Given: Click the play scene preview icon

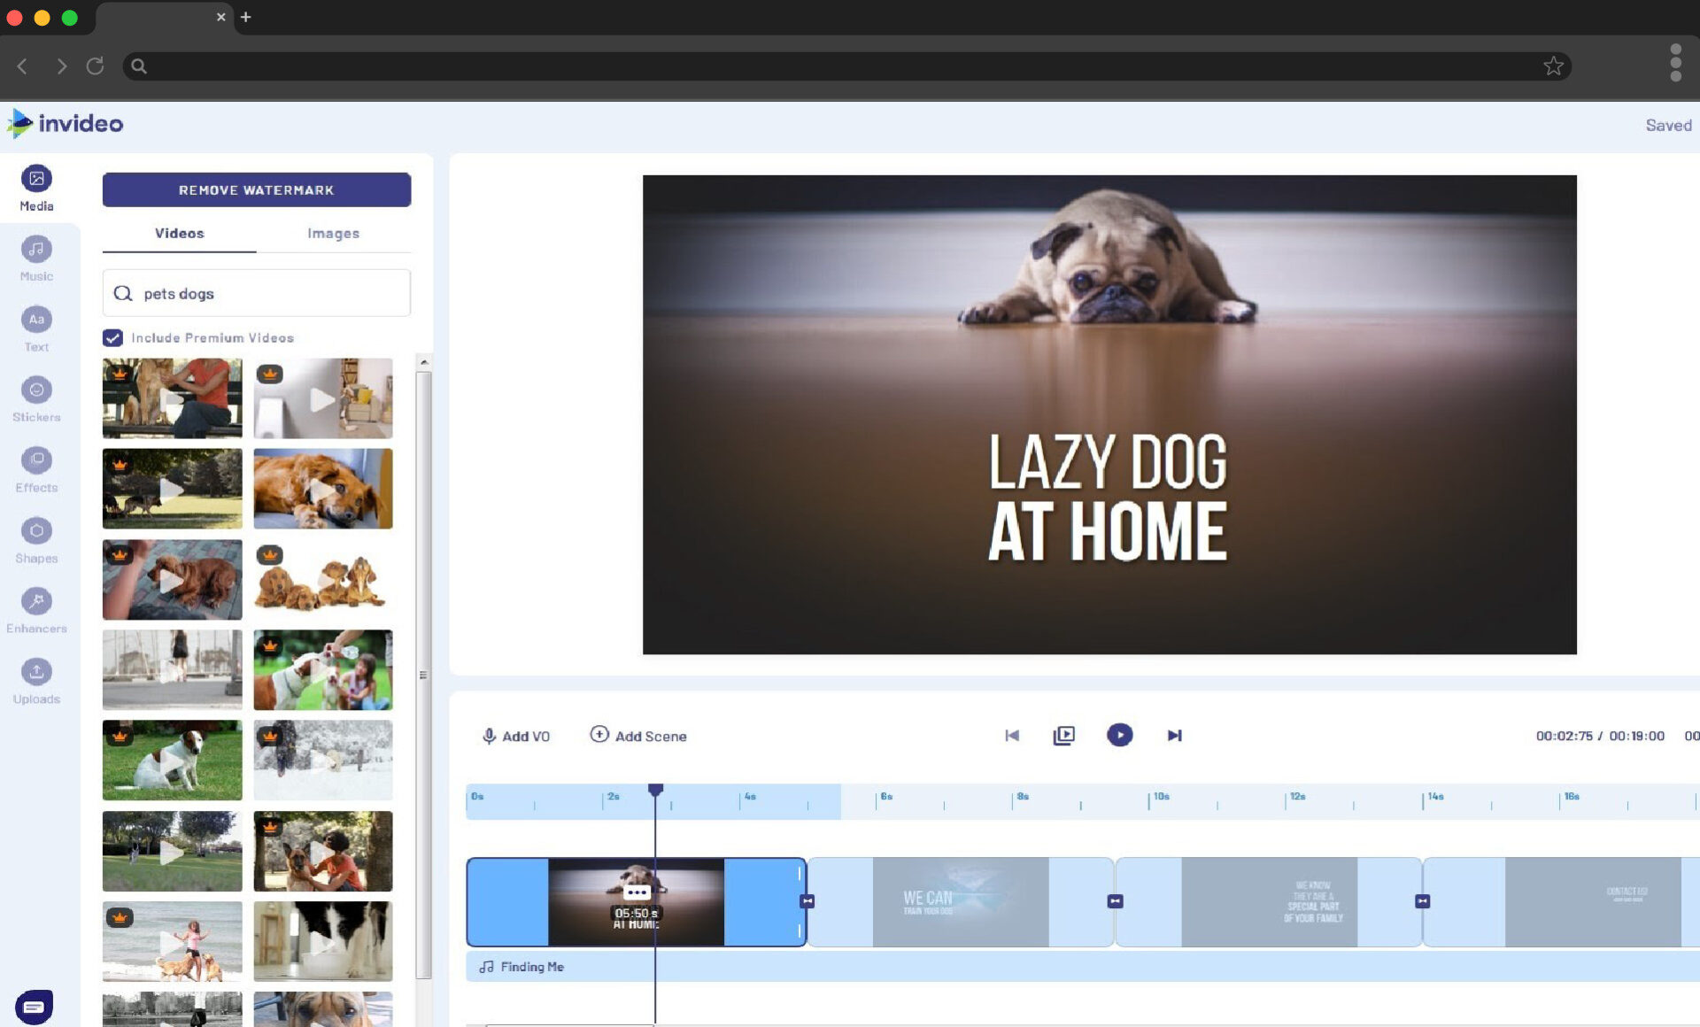Looking at the screenshot, I should coord(1063,735).
